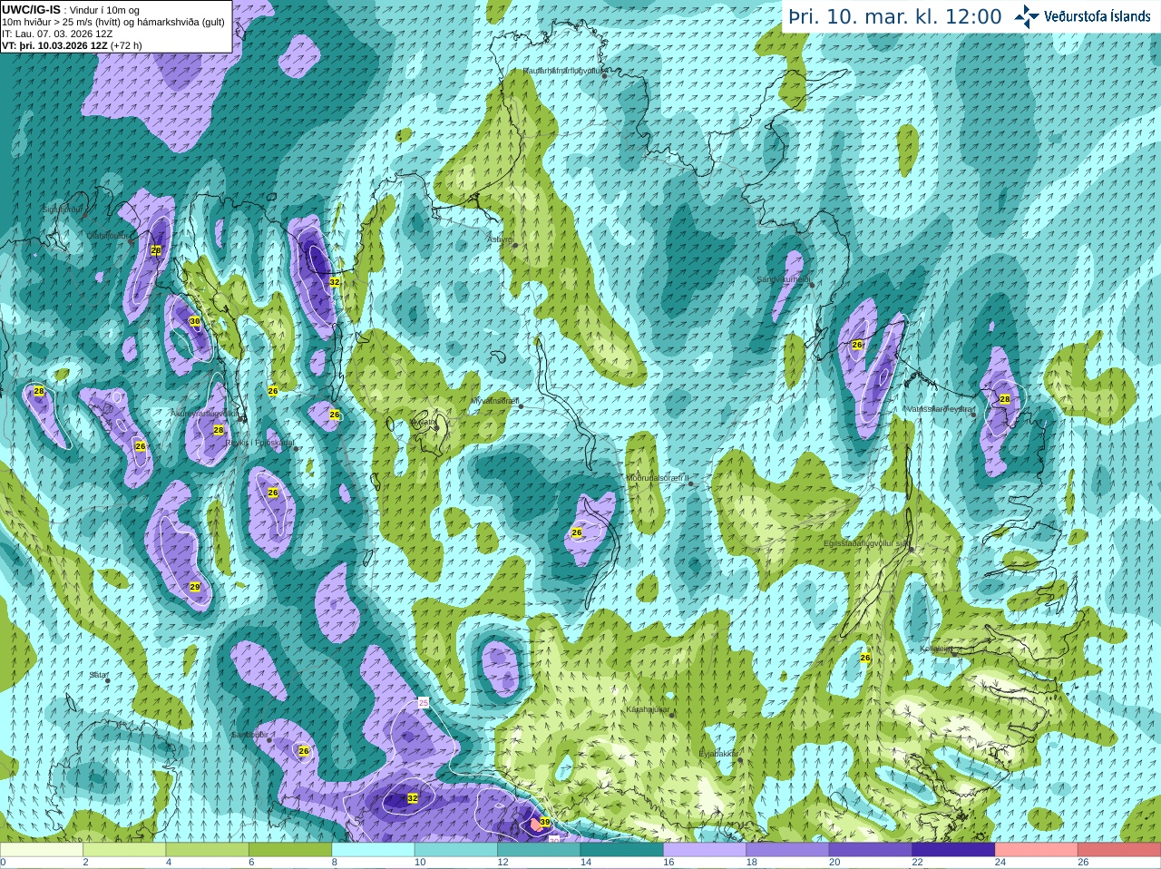The image size is (1161, 869).
Task: Click the '16' value on the color scale
Action: click(x=668, y=863)
